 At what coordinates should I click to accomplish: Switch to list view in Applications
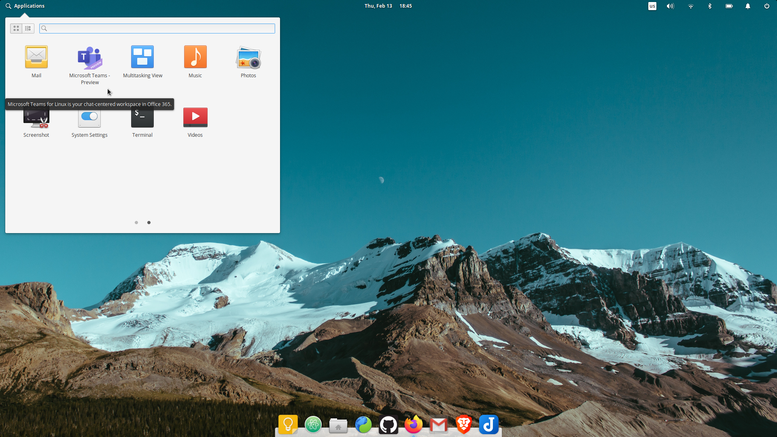pyautogui.click(x=28, y=28)
